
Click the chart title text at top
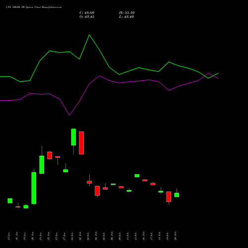click(34, 7)
